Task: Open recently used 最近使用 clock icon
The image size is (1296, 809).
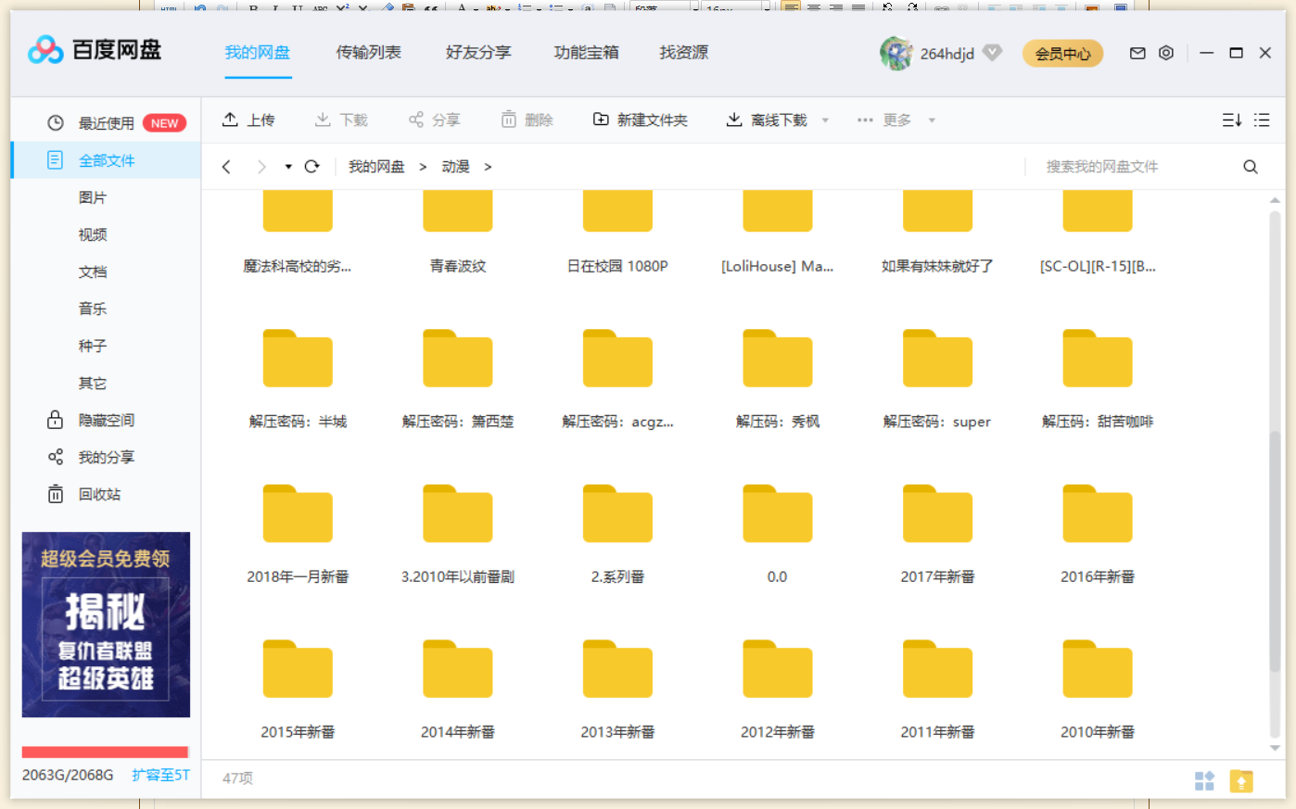Action: coord(56,122)
